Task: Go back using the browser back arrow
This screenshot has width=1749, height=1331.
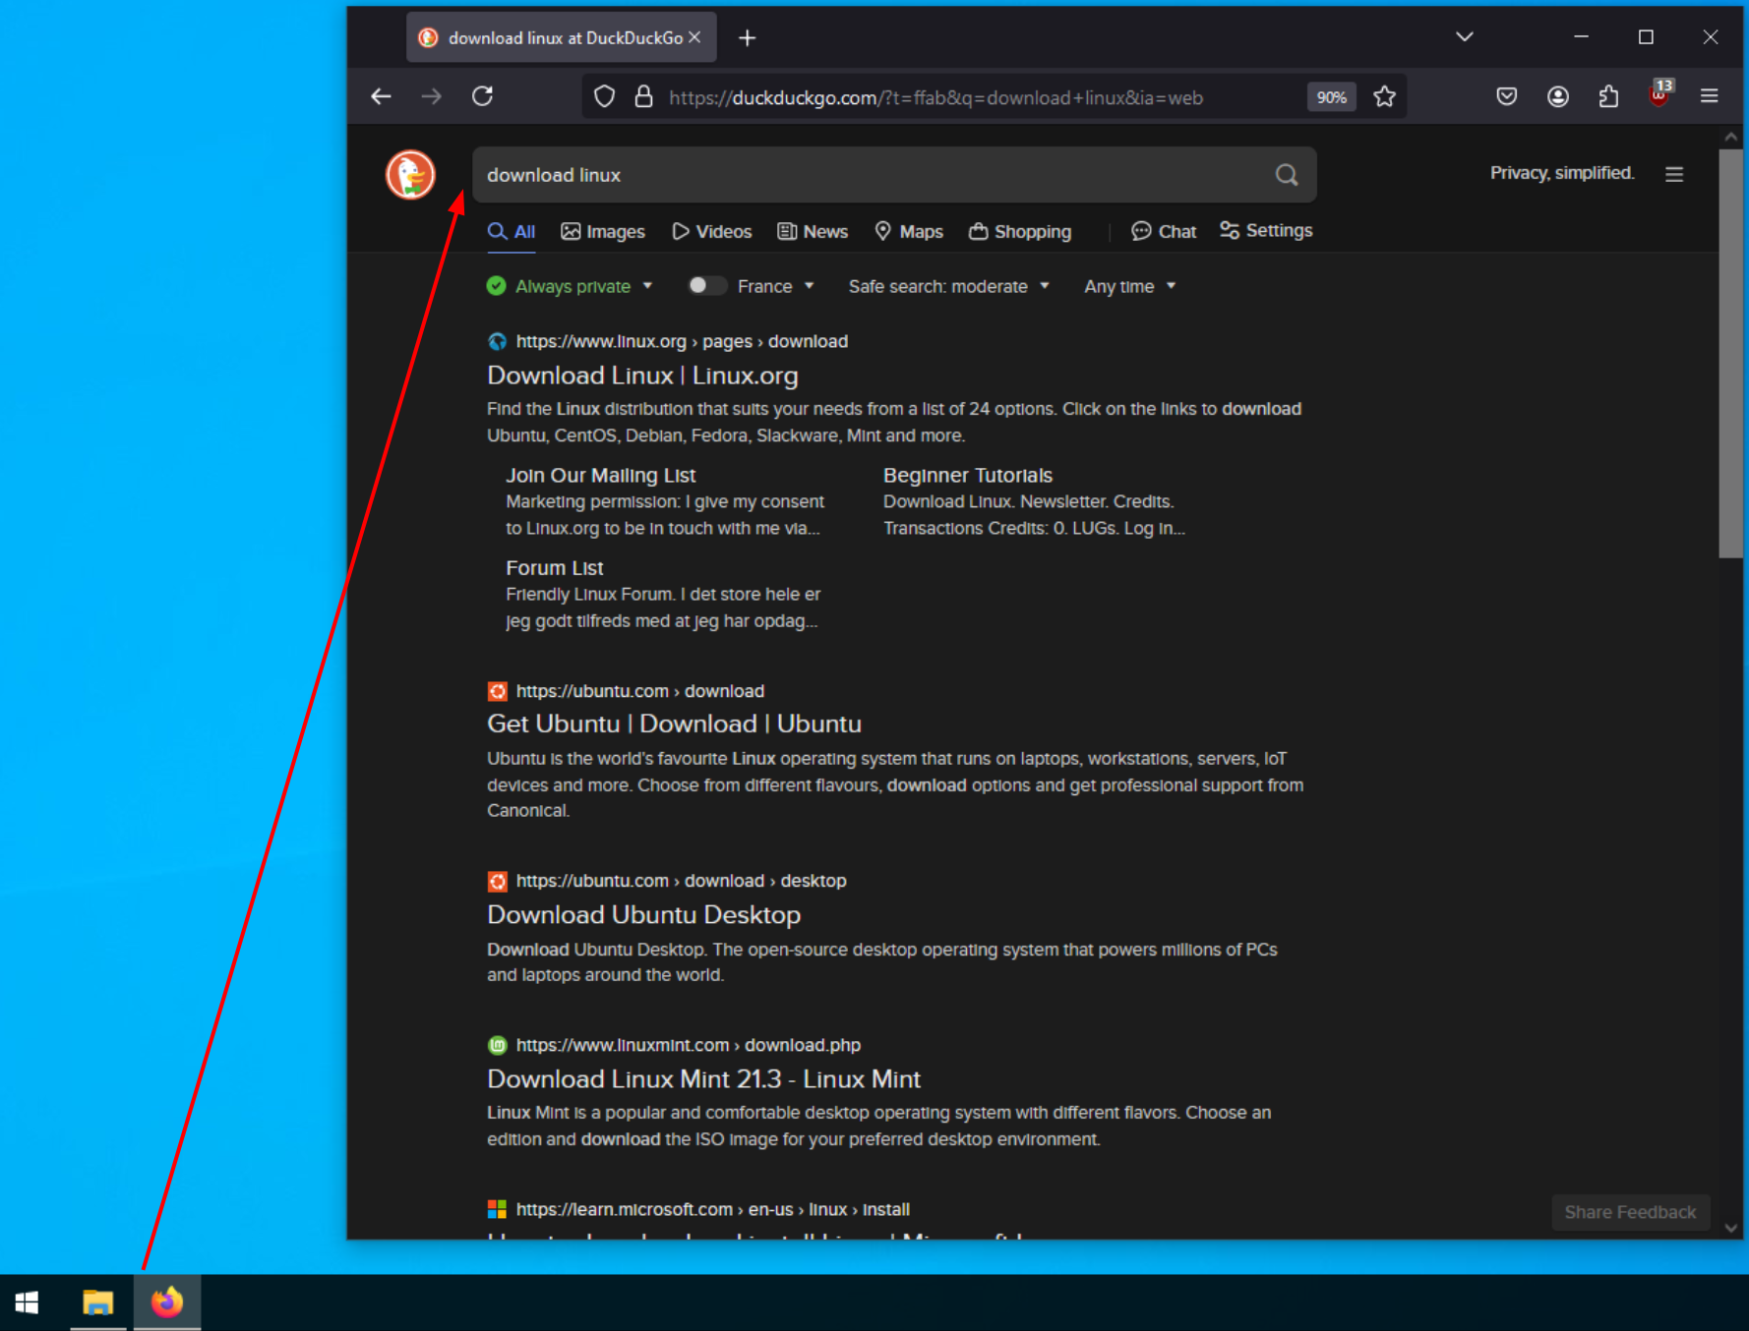Action: 381,96
